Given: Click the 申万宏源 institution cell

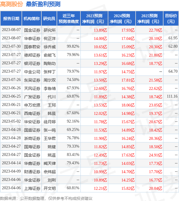Looking at the screenshot, I should (32, 105).
